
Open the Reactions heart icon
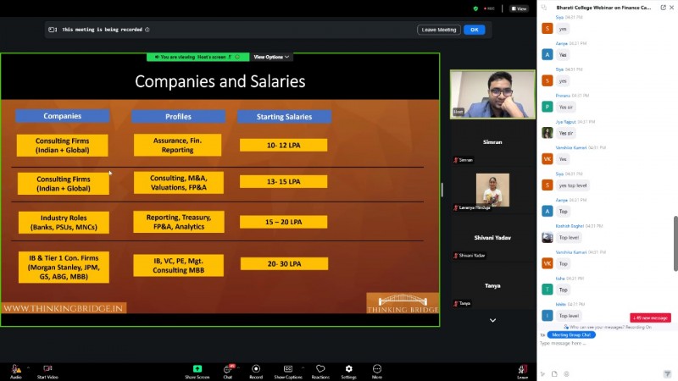click(x=320, y=368)
